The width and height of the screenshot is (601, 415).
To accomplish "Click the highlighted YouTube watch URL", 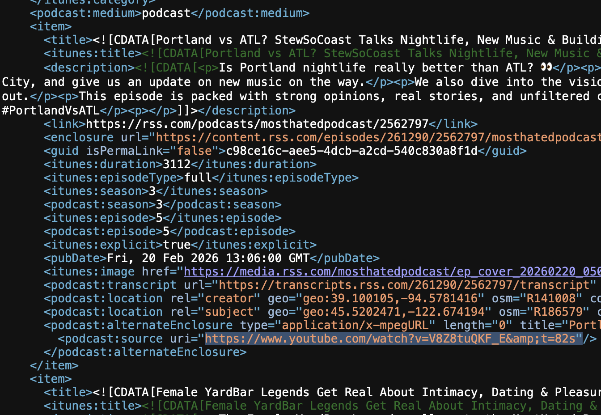I will point(391,339).
